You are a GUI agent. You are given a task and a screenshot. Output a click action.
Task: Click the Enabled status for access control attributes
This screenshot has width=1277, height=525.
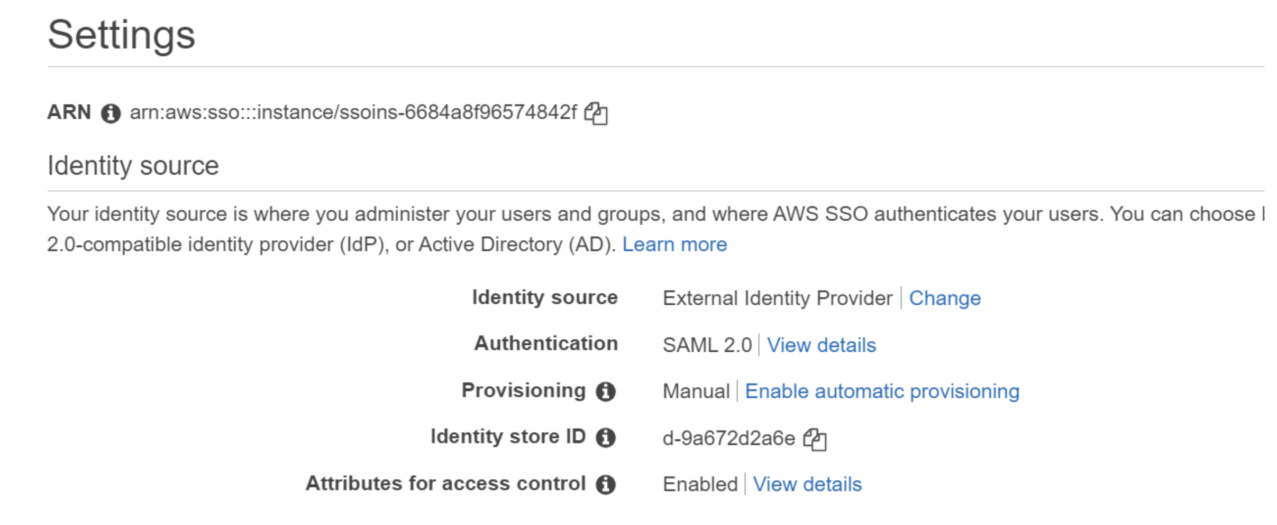point(698,483)
